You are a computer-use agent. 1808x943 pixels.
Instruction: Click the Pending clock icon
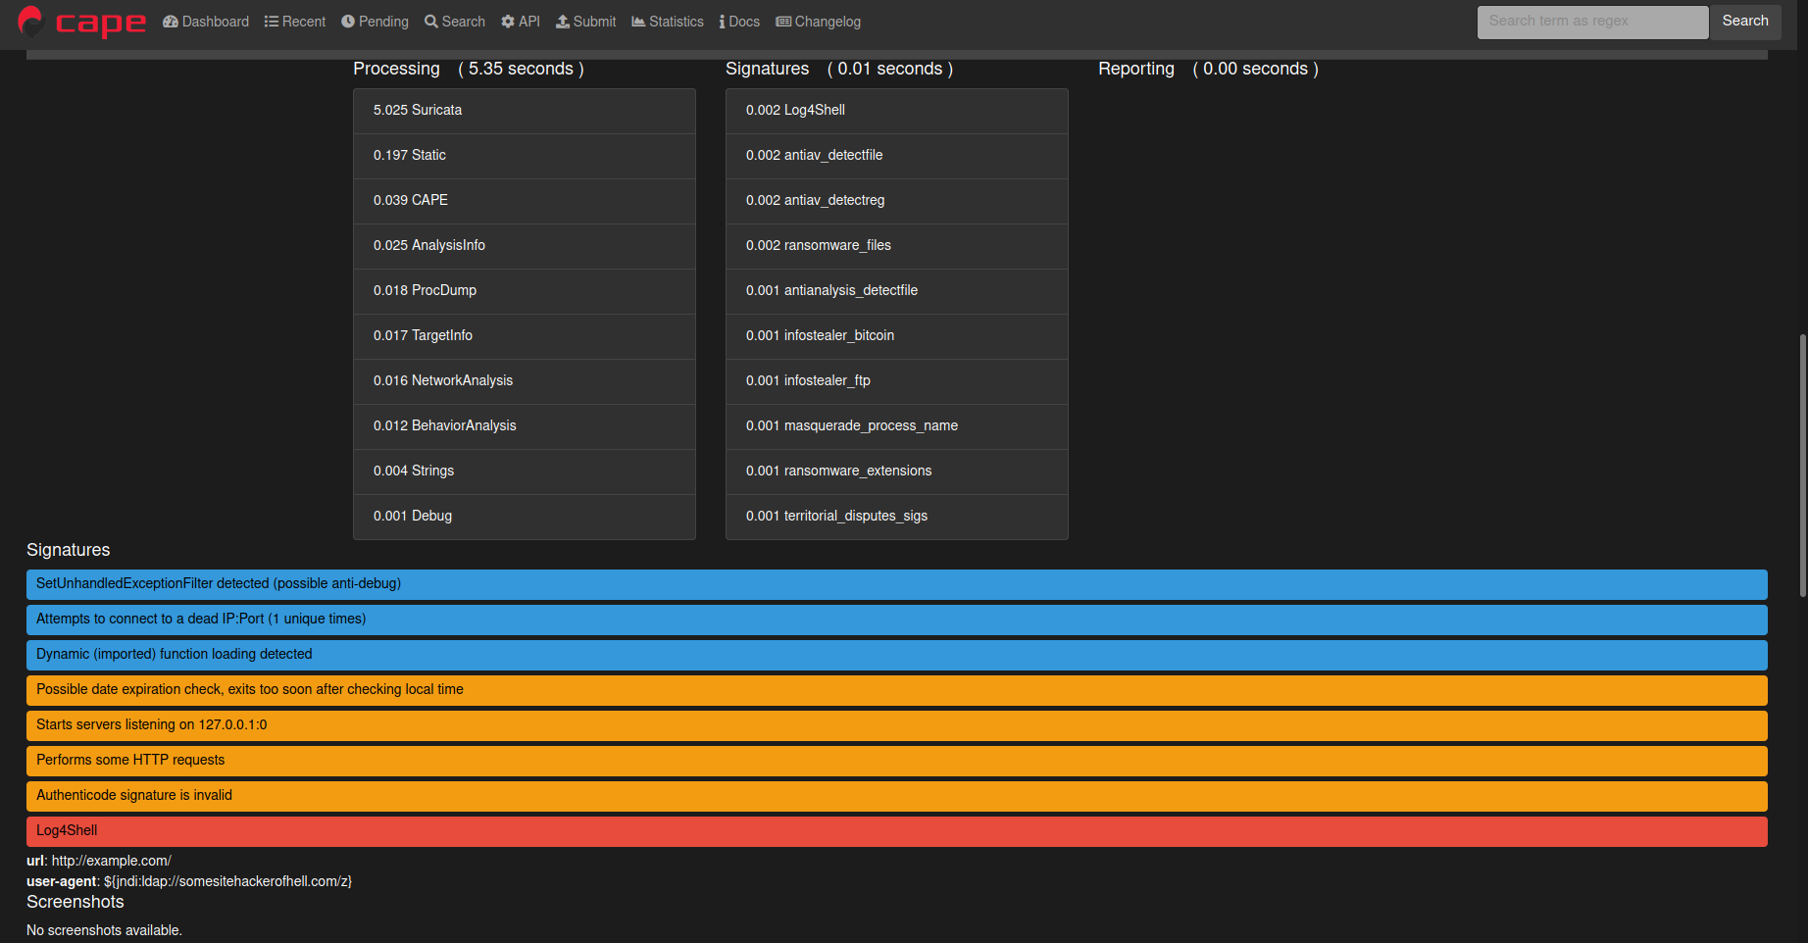(x=348, y=22)
